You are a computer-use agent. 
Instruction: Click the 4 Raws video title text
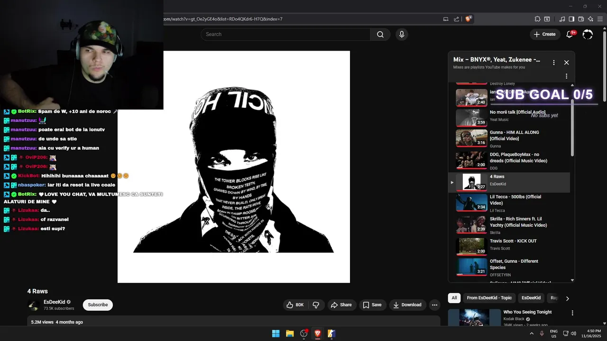pyautogui.click(x=37, y=291)
